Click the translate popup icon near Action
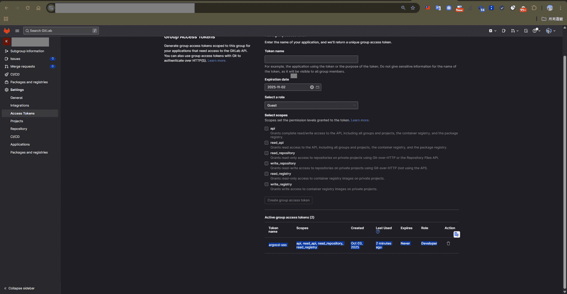 pos(457,234)
